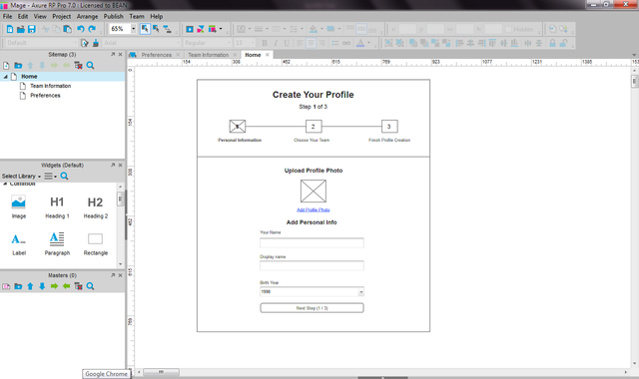The image size is (639, 379).
Task: Delete the selected master in Masters panel
Action: pyautogui.click(x=78, y=286)
